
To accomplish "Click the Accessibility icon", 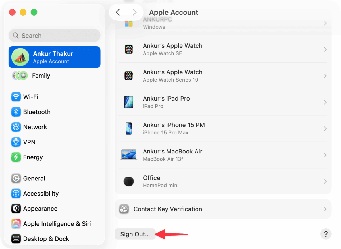I will [16, 194].
